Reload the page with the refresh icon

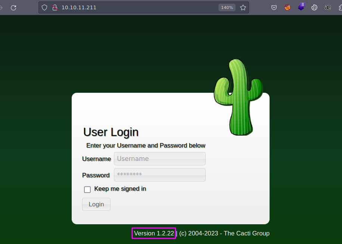[x=13, y=7]
